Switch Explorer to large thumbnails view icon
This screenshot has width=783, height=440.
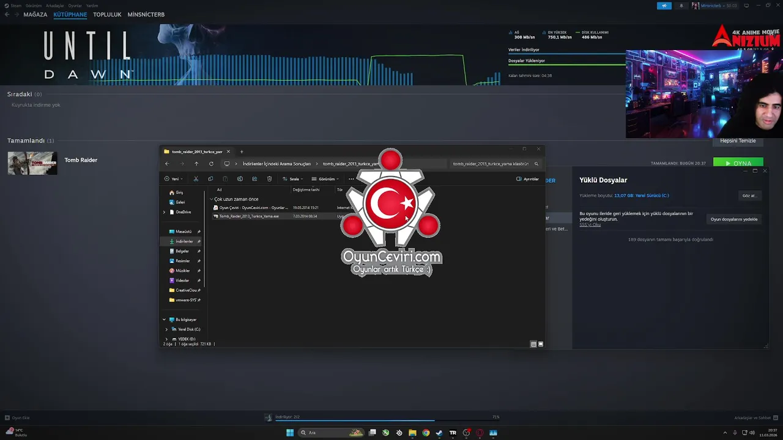click(540, 344)
